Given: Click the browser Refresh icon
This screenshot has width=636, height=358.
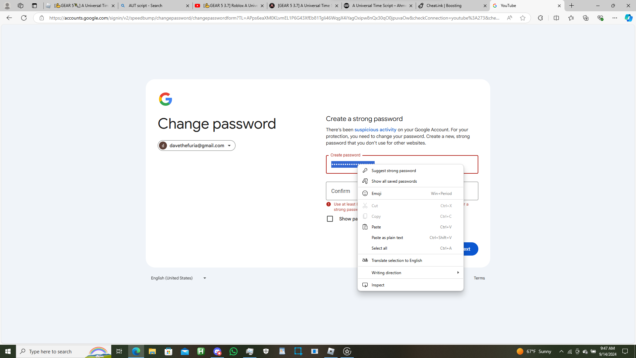Looking at the screenshot, I should tap(24, 18).
